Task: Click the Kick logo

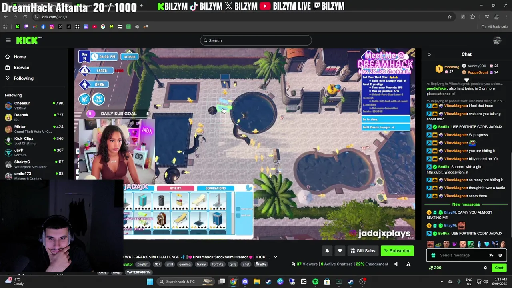Action: (29, 40)
